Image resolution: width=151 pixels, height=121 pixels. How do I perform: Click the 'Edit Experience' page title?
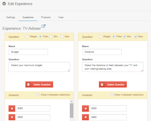point(20,4)
